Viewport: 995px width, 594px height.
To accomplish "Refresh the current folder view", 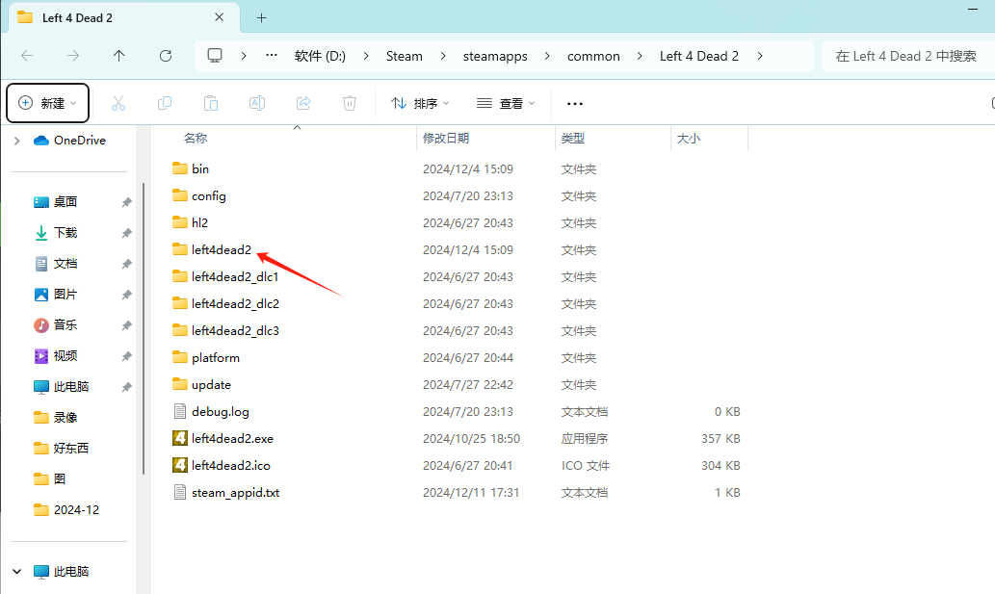I will click(x=166, y=56).
